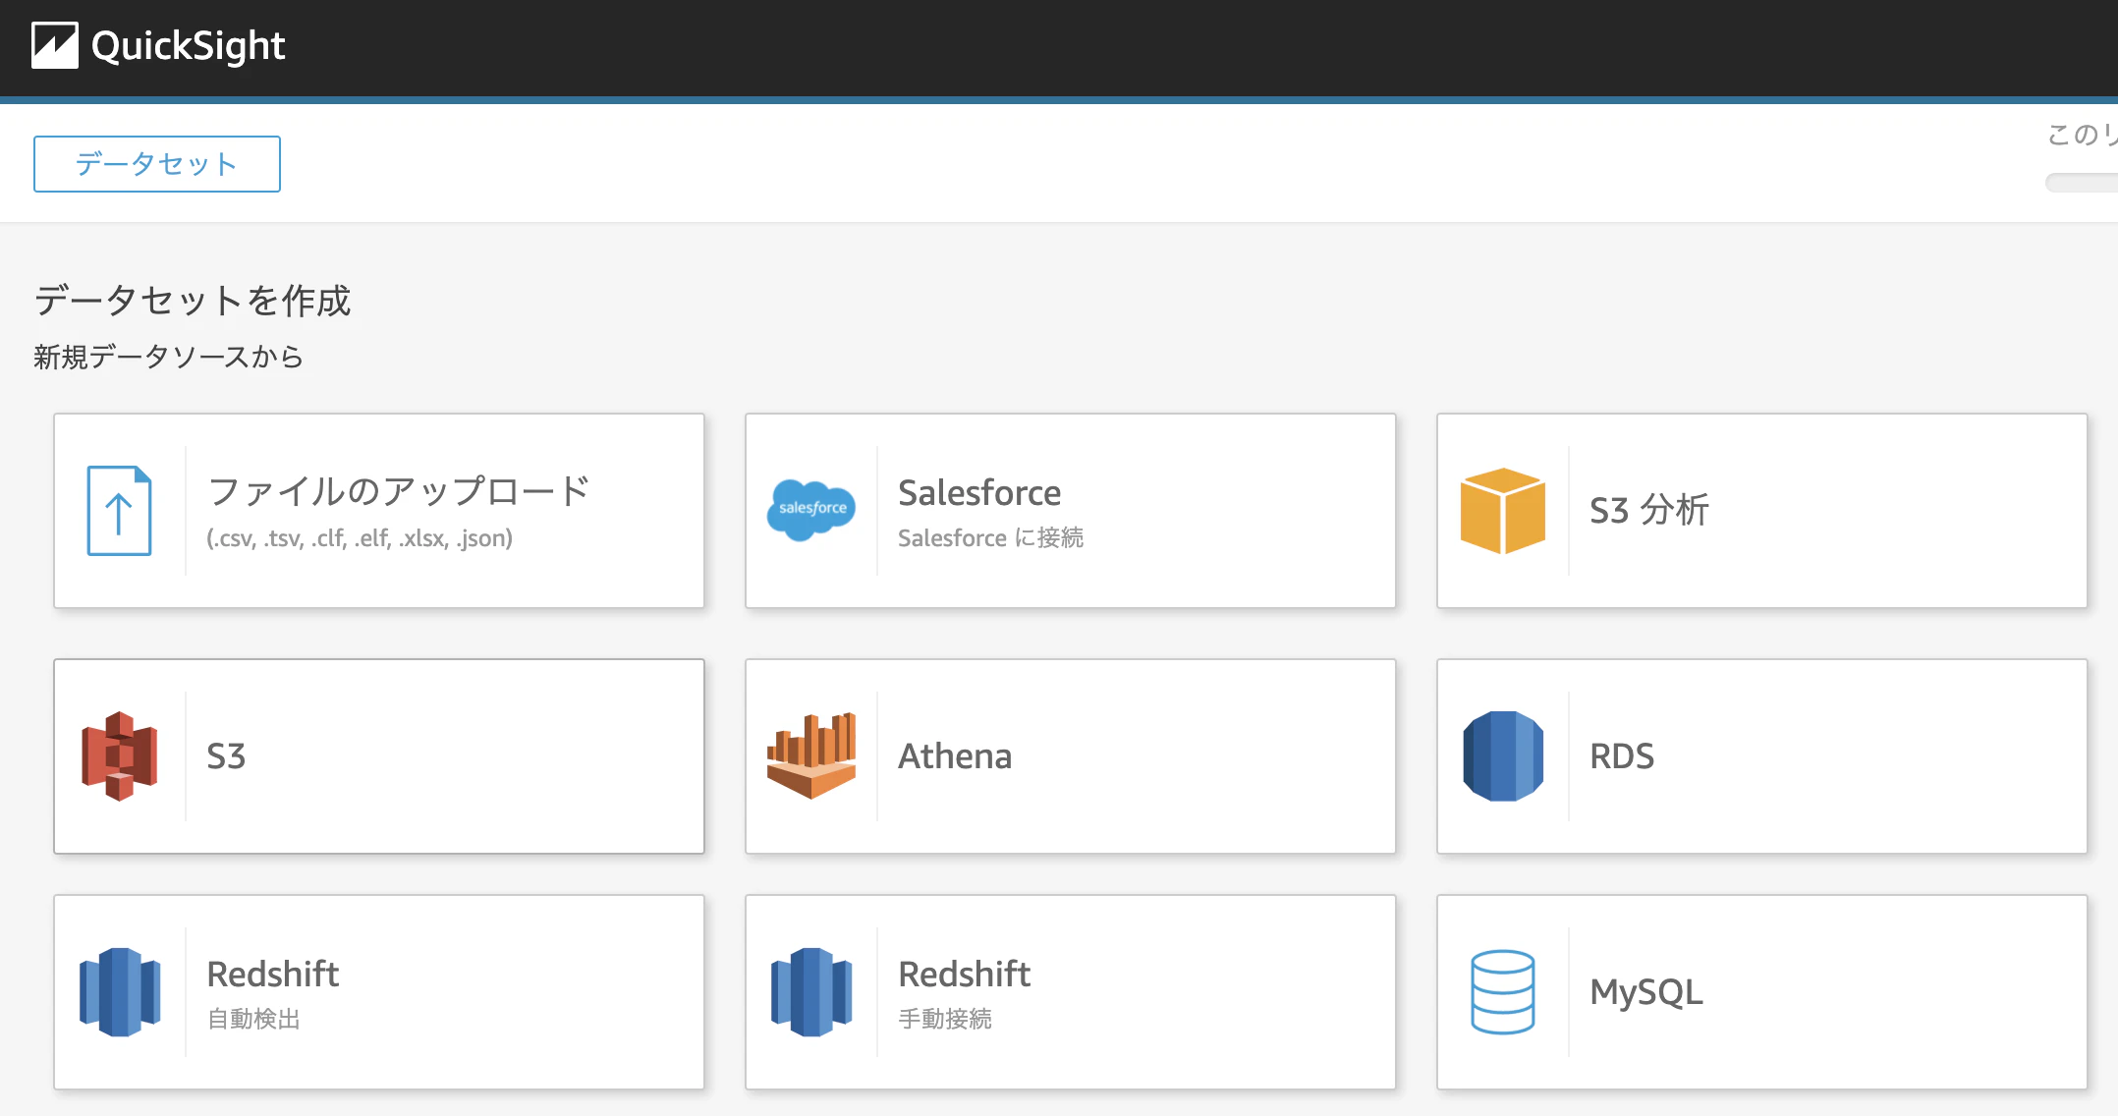
Task: Click the (.csv, .tsv, .clf, .elf, .xlsx, .json) text
Action: (x=360, y=538)
